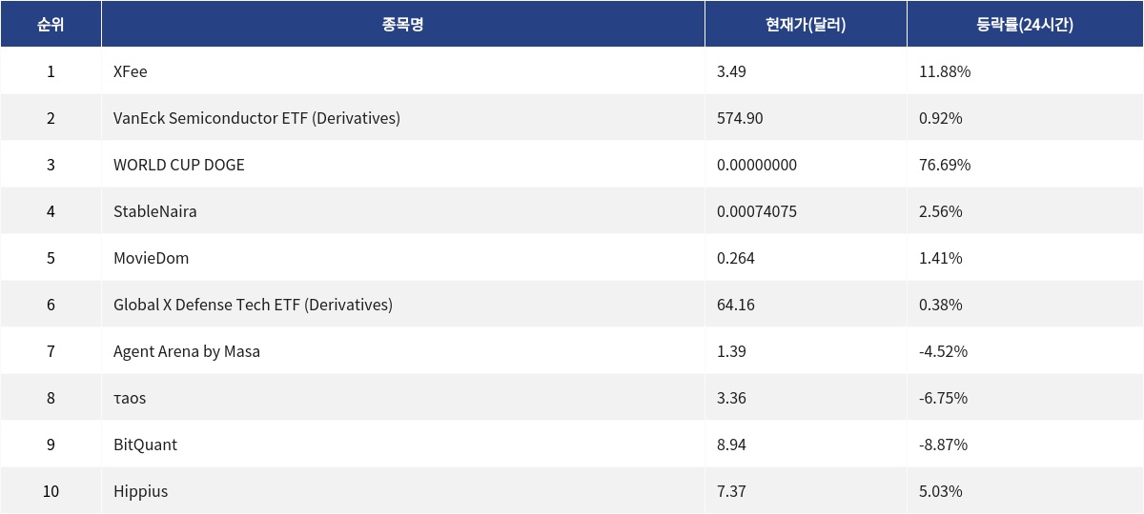Click rank number 7 in Agent Arena row
The height and width of the screenshot is (514, 1144).
coord(51,351)
